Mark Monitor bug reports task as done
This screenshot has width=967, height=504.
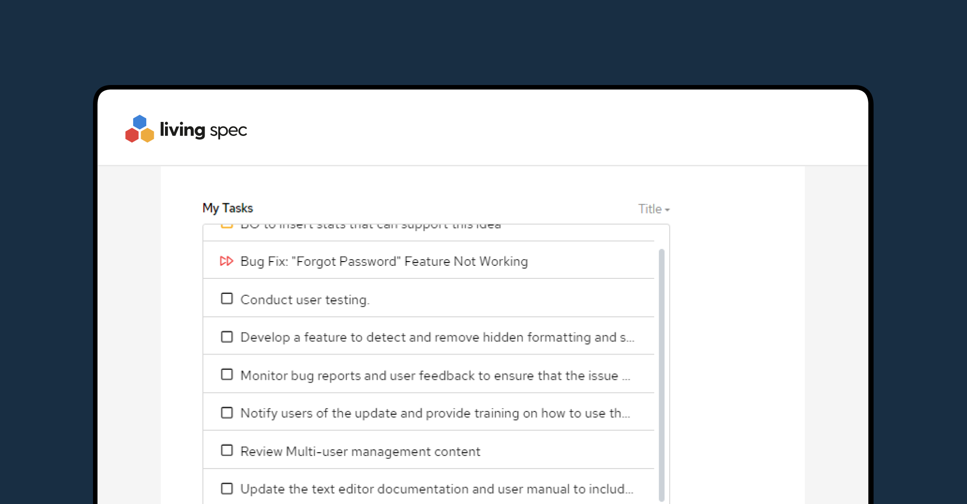pyautogui.click(x=227, y=375)
